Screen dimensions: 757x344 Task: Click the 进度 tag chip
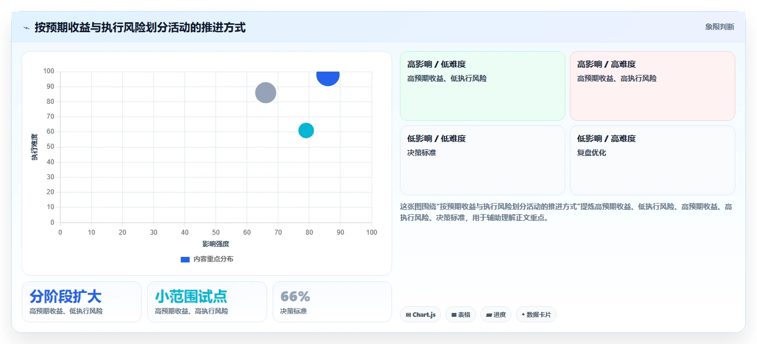click(495, 315)
